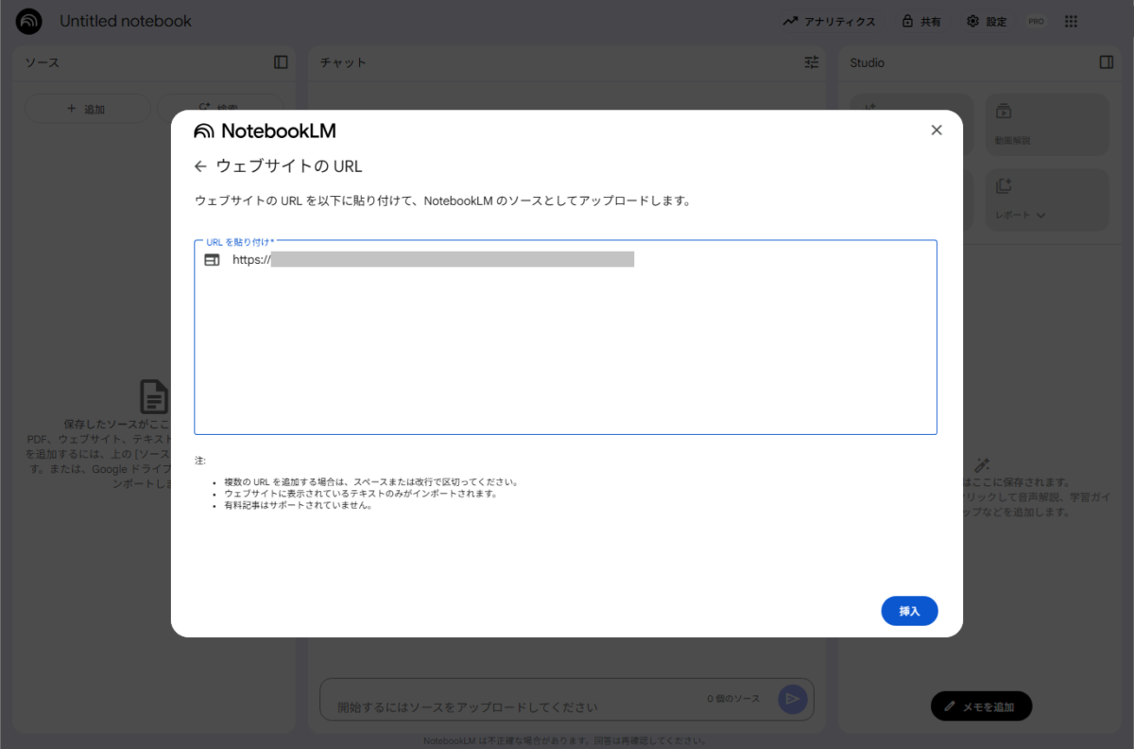Click the PRO badge in the header
The height and width of the screenshot is (749, 1134).
pyautogui.click(x=1036, y=21)
